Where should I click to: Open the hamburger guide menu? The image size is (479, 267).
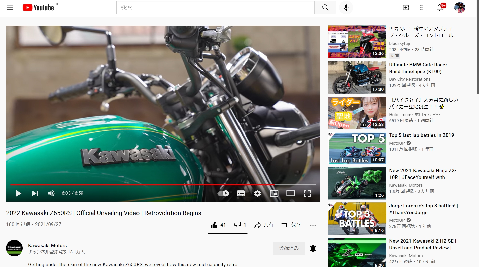coord(10,7)
